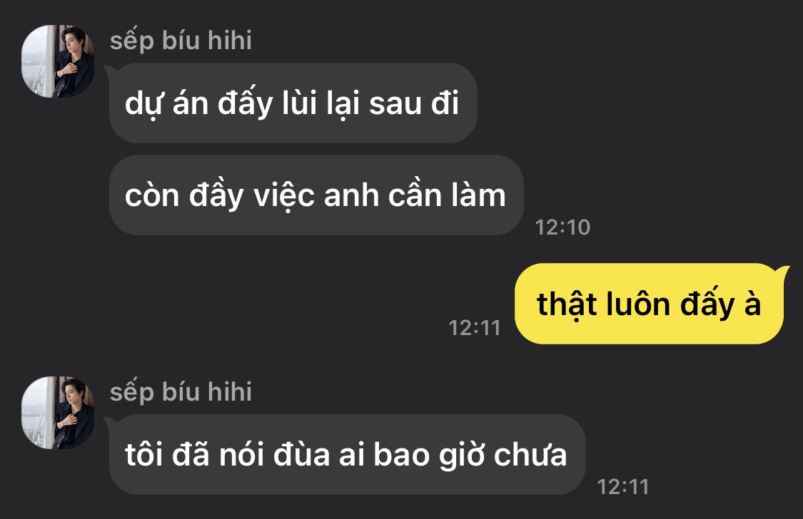
Task: Click the word 'thật' in the sent message
Action: [567, 305]
